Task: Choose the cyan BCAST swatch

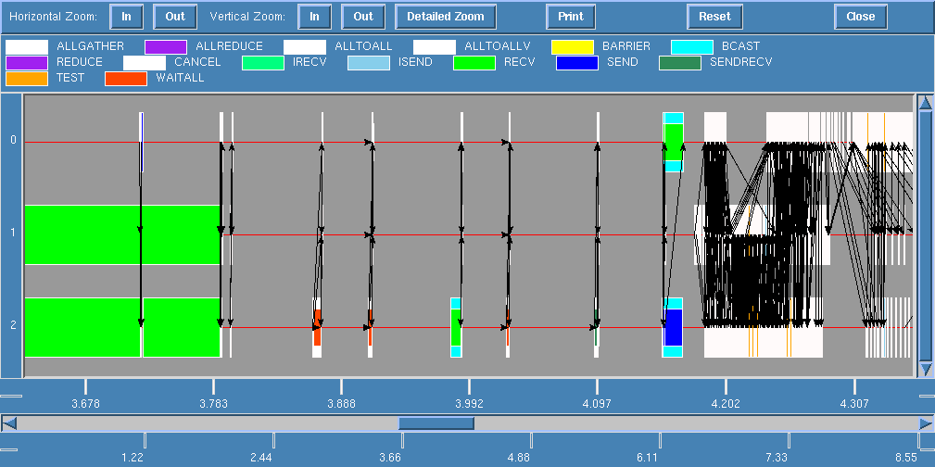Action: click(692, 46)
